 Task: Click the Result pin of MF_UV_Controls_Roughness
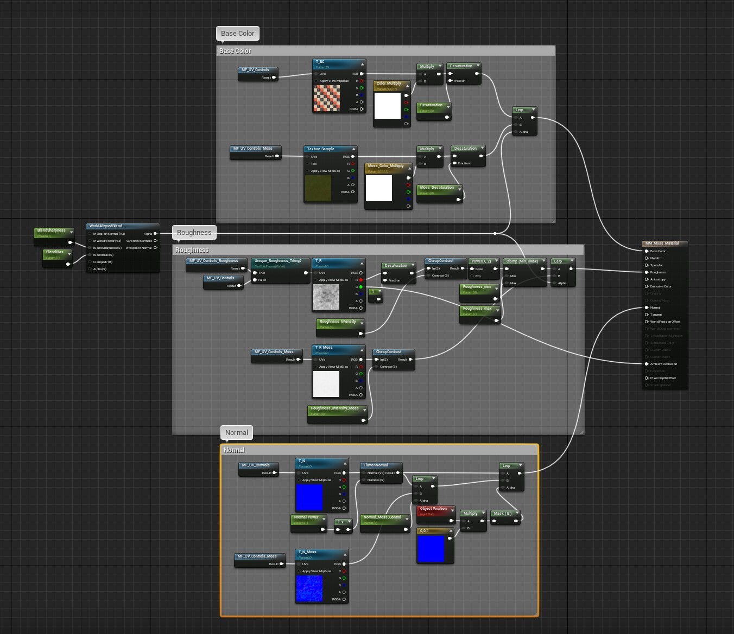pyautogui.click(x=243, y=268)
